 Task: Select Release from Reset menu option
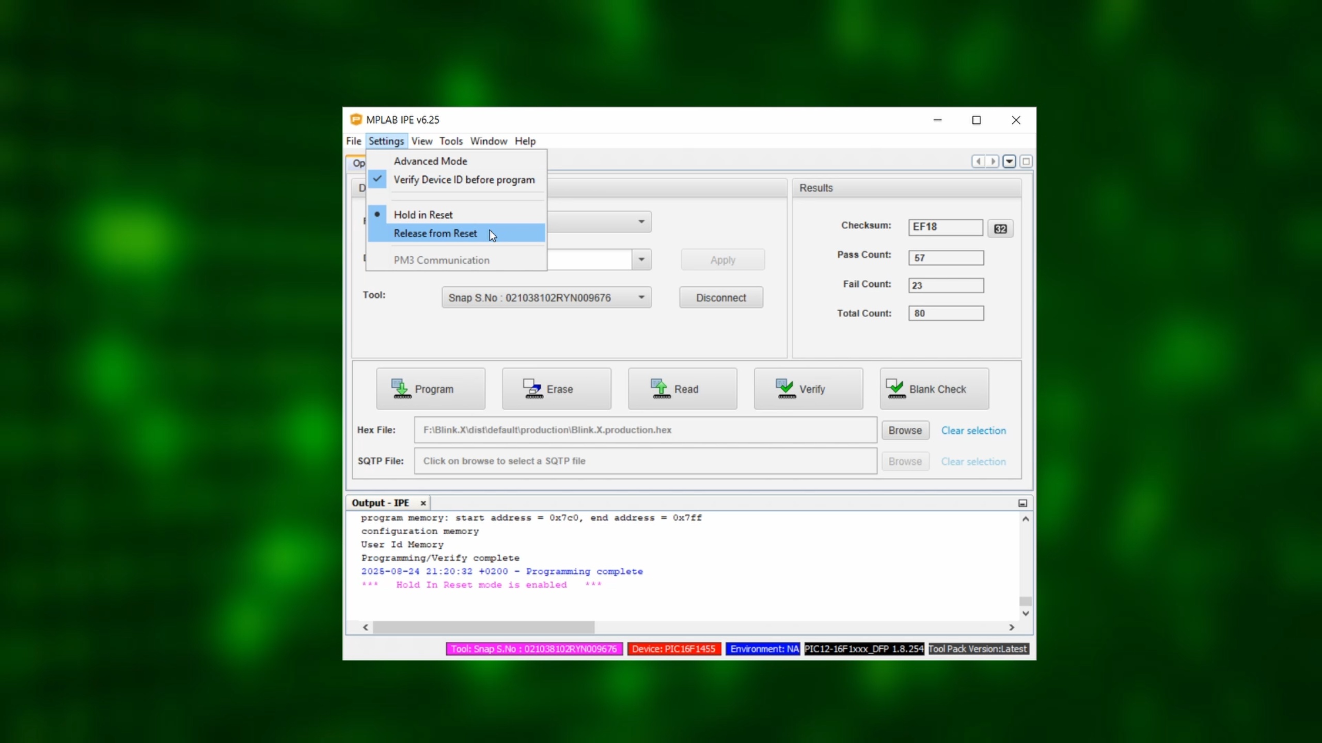tap(435, 233)
